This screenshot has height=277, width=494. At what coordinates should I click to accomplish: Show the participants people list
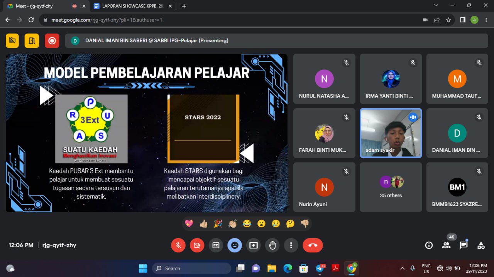[446, 245]
